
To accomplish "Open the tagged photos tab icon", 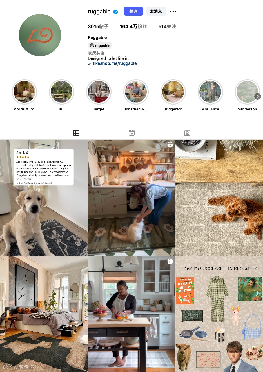I will tap(187, 133).
